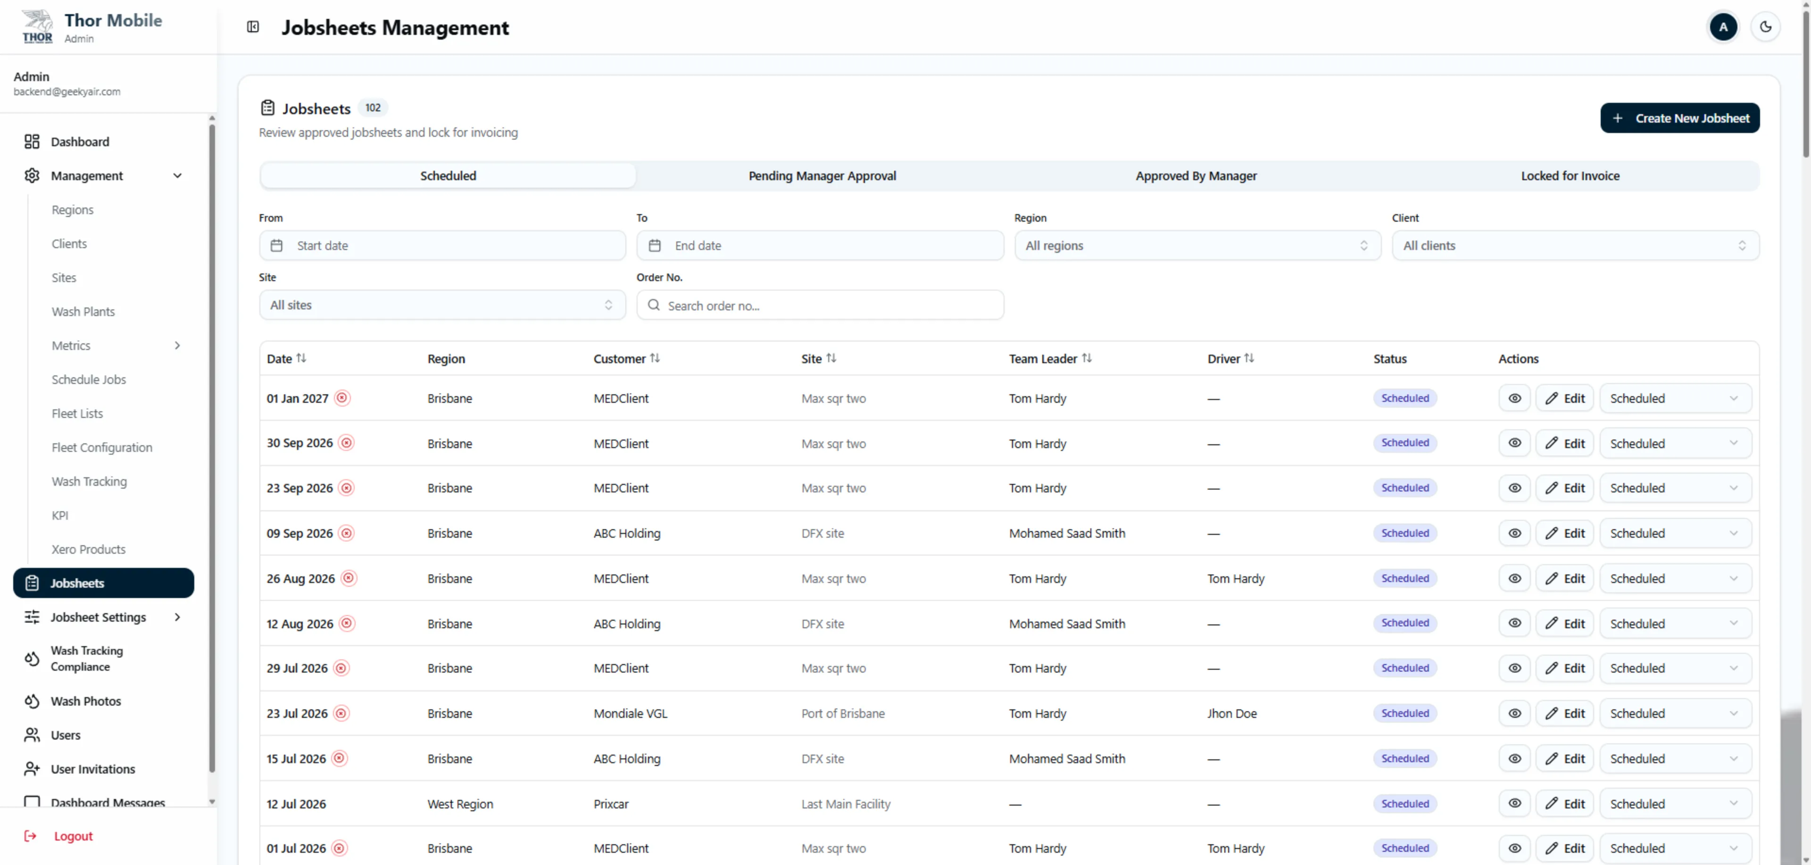The image size is (1811, 865).
Task: Switch to Pending Manager Approval tab
Action: (x=822, y=176)
